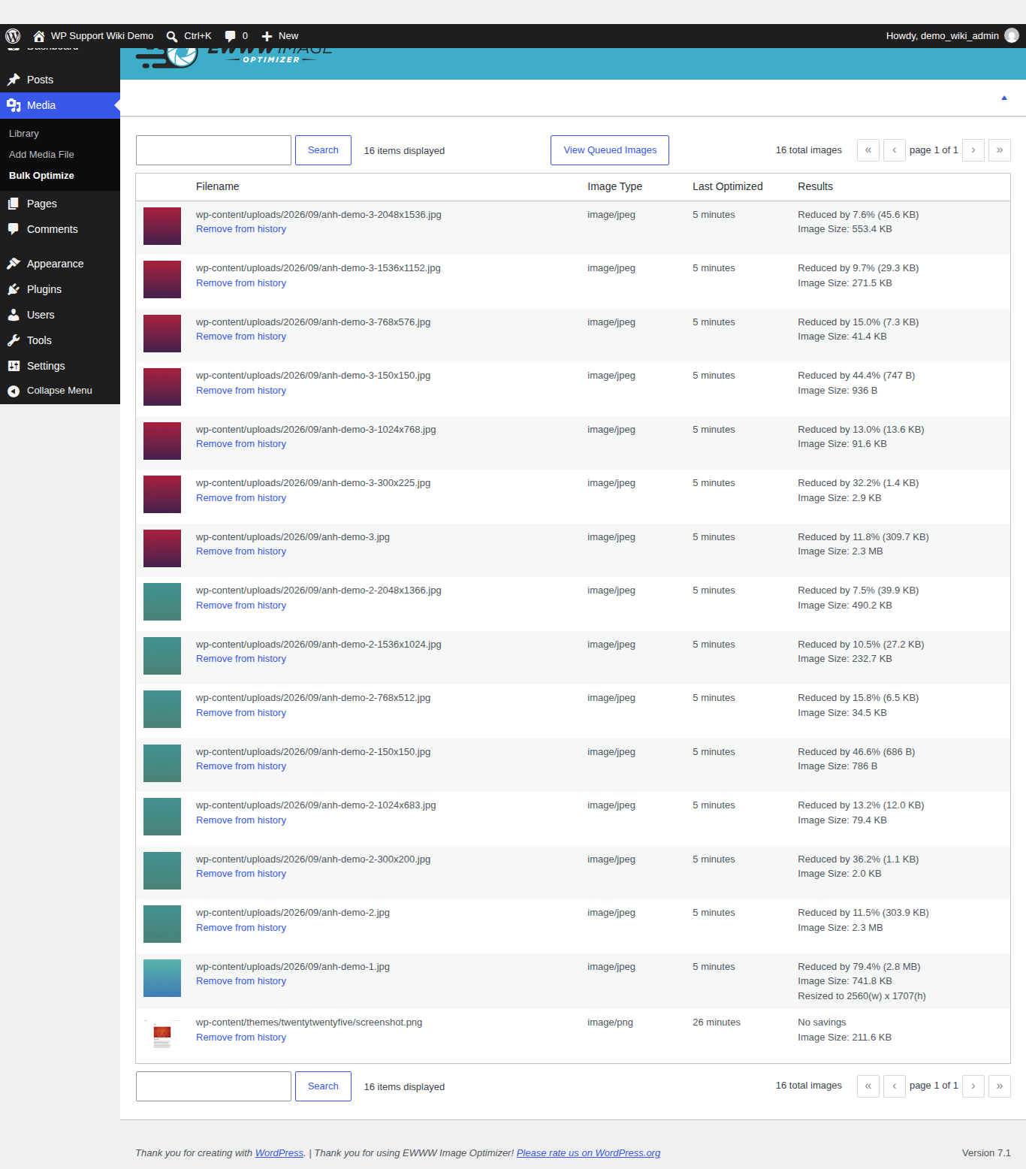Image resolution: width=1026 pixels, height=1169 pixels.
Task: Click filename anh-demo-2-1024x683.jpg
Action: (x=315, y=805)
